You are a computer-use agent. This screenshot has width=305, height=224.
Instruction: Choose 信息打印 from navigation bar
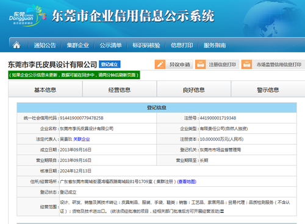[x=182, y=45]
